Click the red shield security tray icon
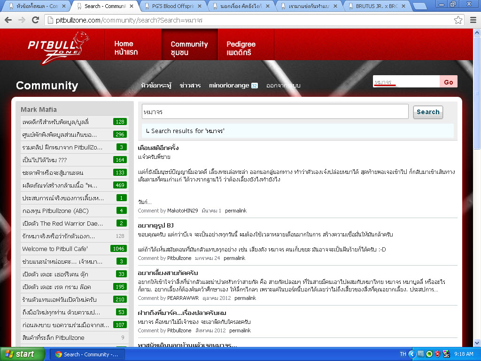The width and height of the screenshot is (481, 361). point(438,354)
